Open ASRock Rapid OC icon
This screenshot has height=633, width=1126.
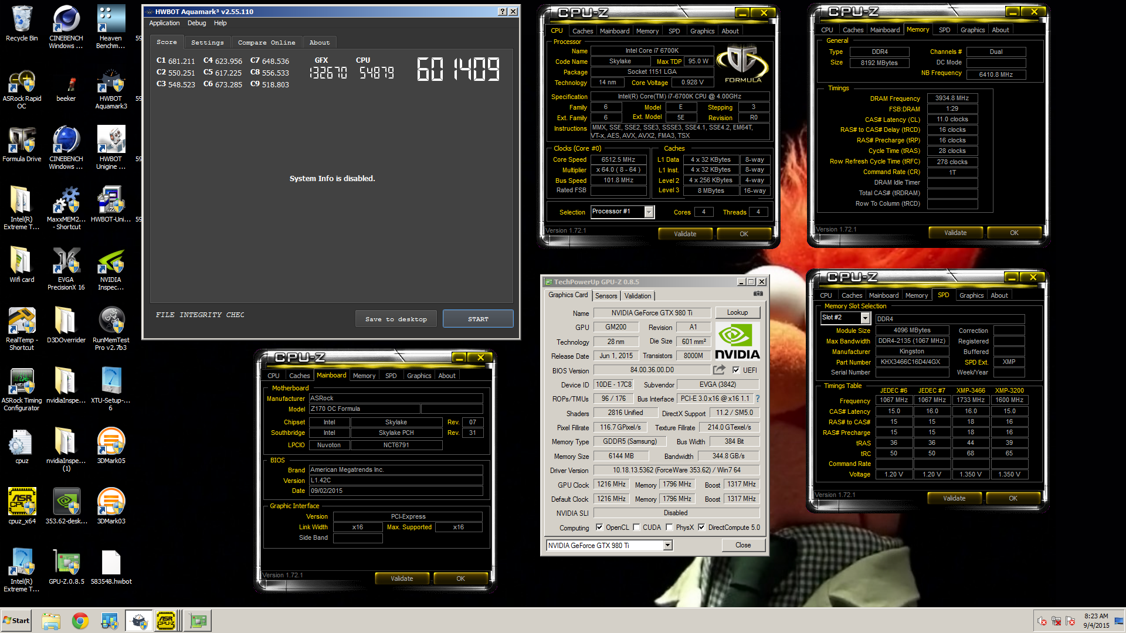click(22, 89)
